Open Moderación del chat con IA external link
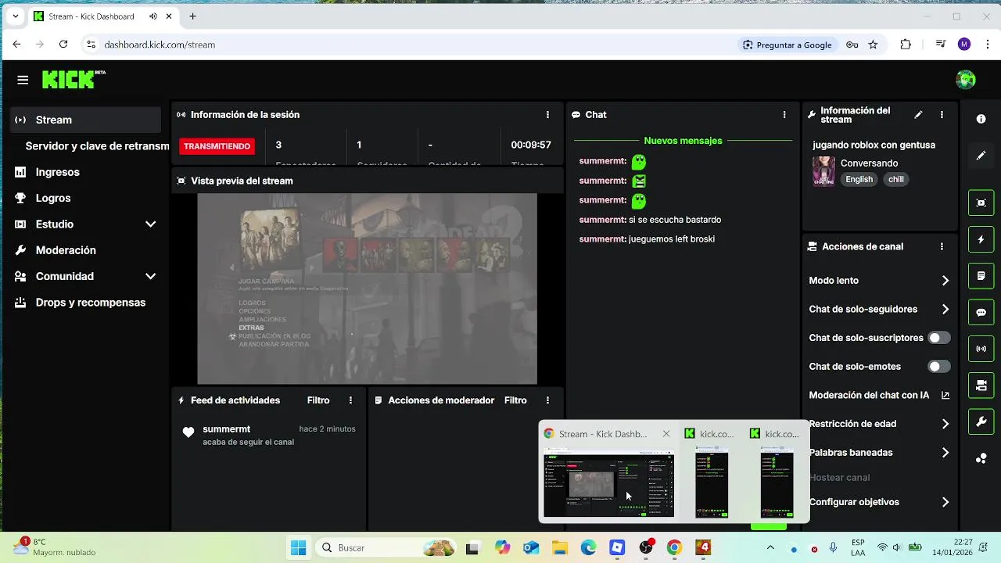The width and height of the screenshot is (1001, 563). click(x=945, y=396)
